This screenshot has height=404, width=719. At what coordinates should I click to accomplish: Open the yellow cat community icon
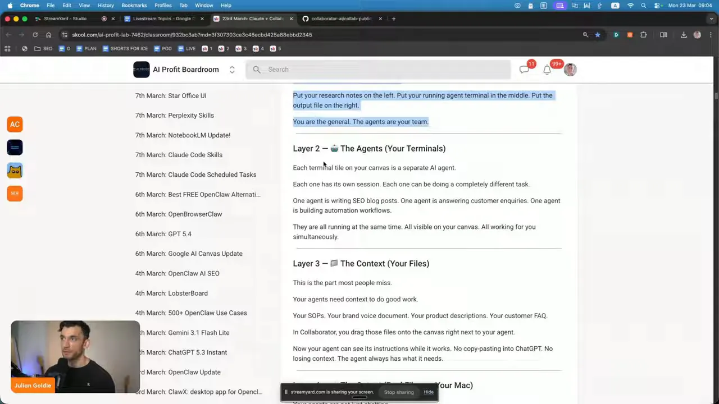point(15,171)
